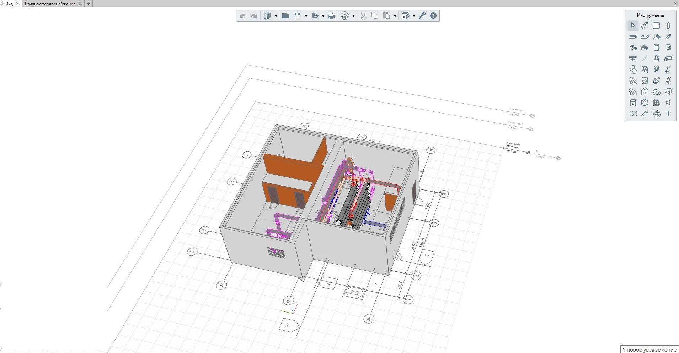Choose the Window tool
This screenshot has height=353, width=679.
[x=668, y=48]
